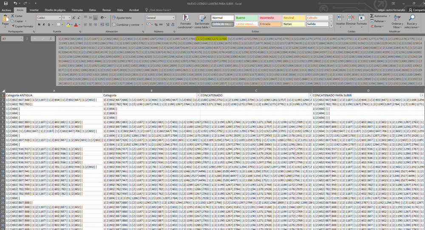The image size is (425, 230).
Task: Click the Compartir share button
Action: [x=417, y=10]
